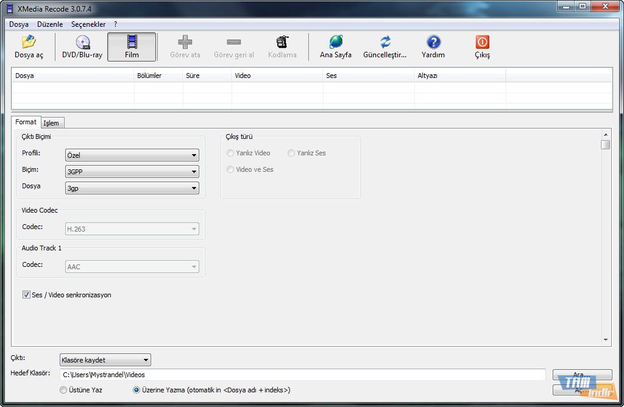Click the Dosya aç open file icon
Screen dimensions: 624x407
click(x=29, y=43)
